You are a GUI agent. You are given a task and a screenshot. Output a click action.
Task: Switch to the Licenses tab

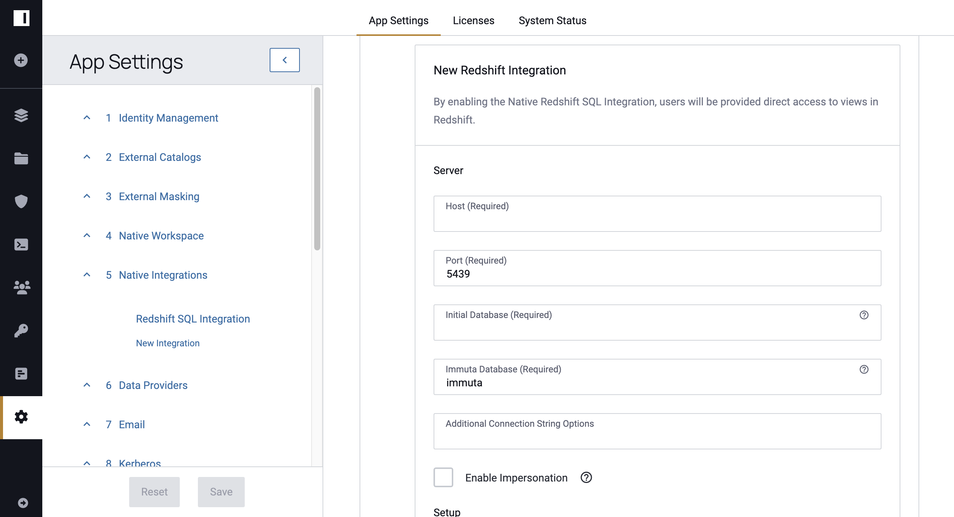point(474,20)
